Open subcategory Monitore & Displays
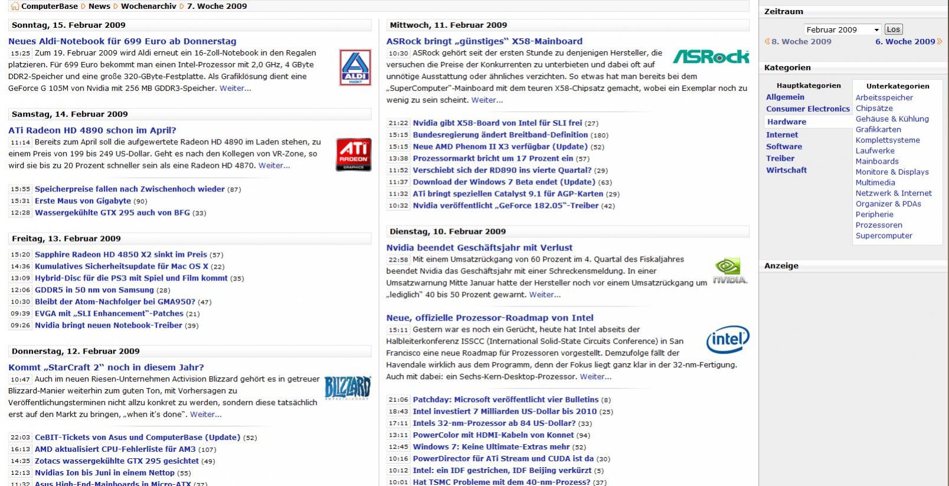 892,172
